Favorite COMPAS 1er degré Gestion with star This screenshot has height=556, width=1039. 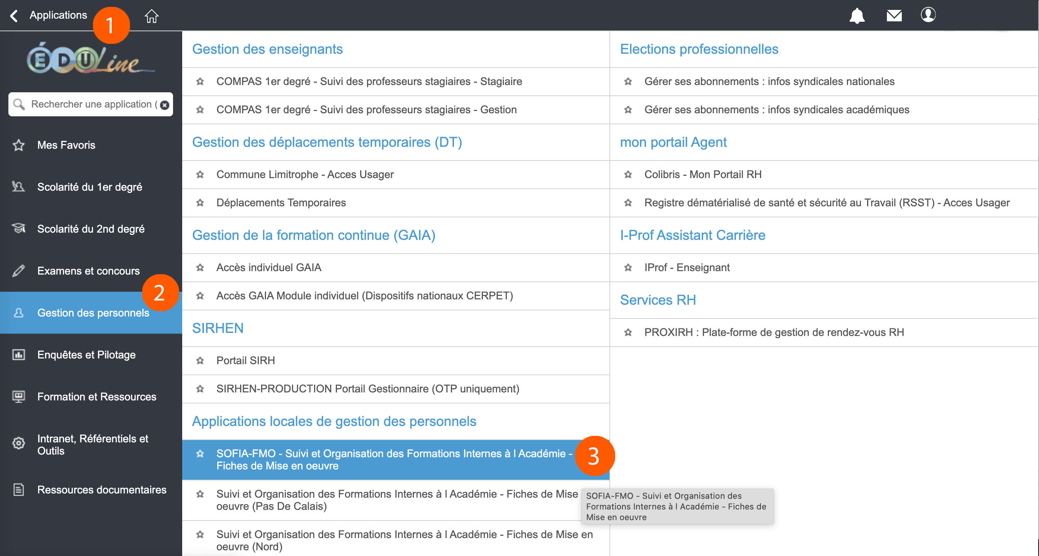tap(200, 110)
